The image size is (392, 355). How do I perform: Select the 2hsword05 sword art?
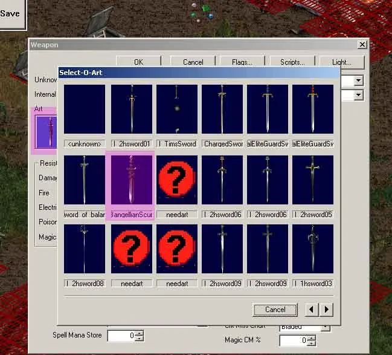pos(313,180)
